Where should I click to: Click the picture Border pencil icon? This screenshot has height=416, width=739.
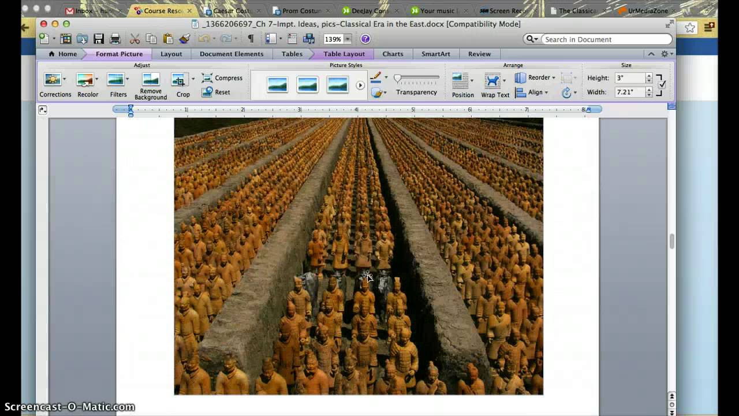click(375, 77)
